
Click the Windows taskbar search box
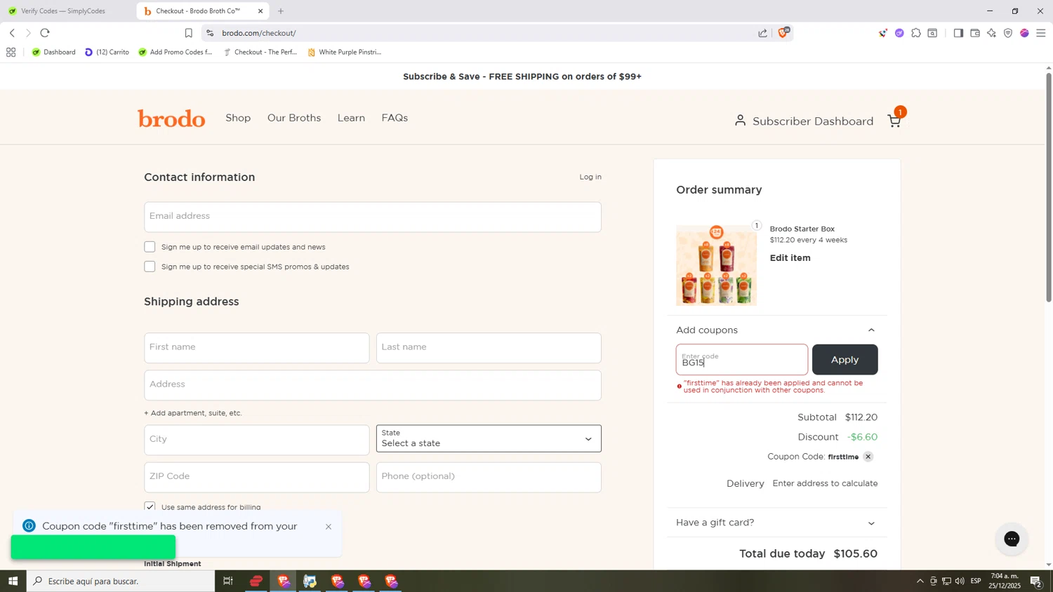[121, 581]
